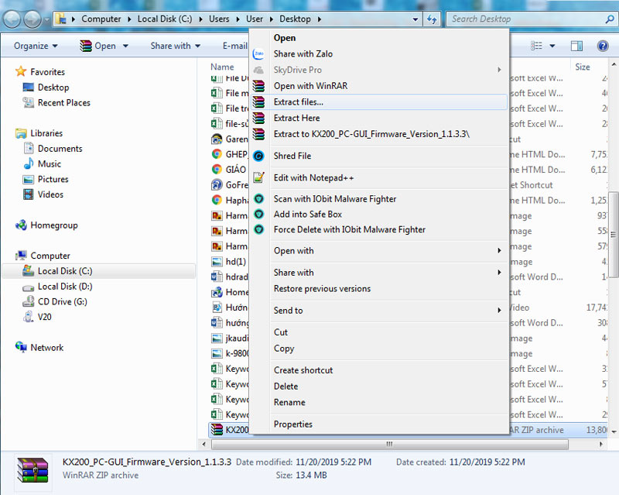Click the WinRAR icon beside Extract Here
The width and height of the screenshot is (619, 495).
point(259,118)
